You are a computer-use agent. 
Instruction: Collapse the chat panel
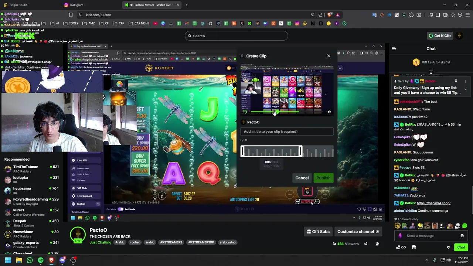pos(394,48)
